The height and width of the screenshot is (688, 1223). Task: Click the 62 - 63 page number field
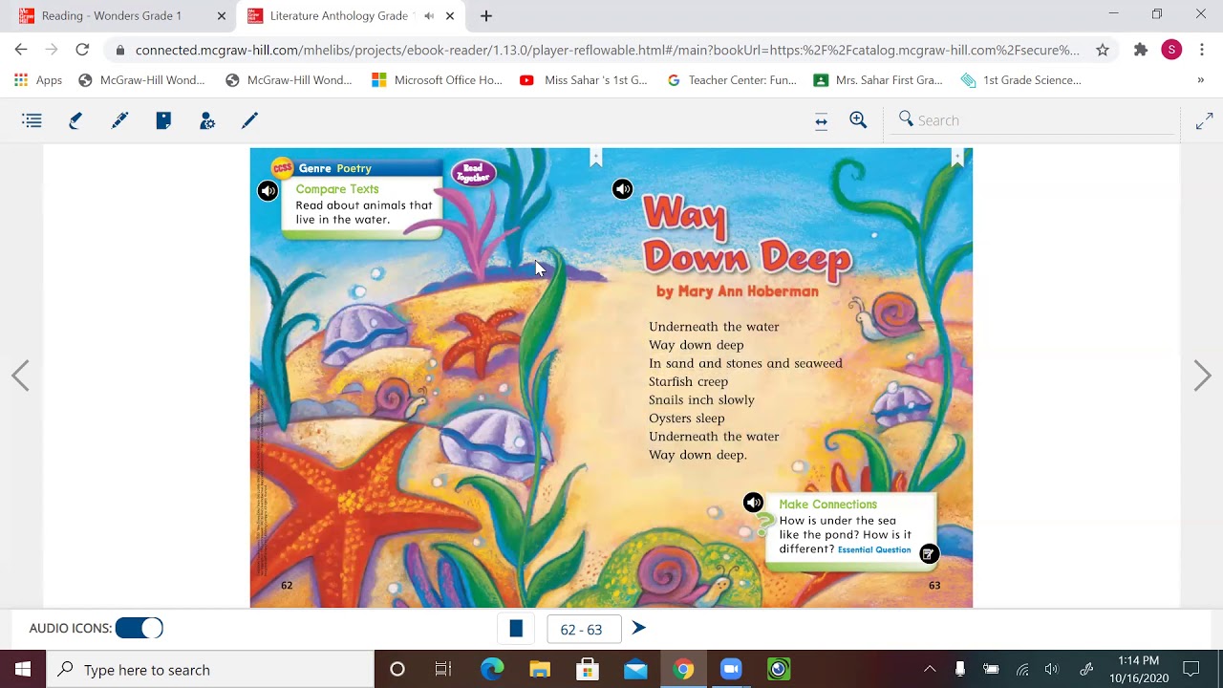[x=582, y=630]
